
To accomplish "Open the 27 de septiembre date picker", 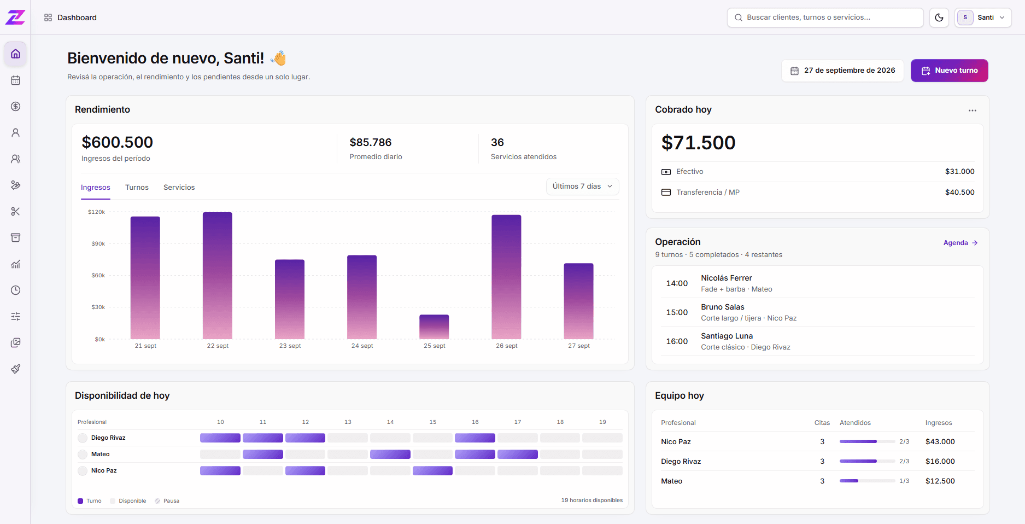I will point(842,71).
